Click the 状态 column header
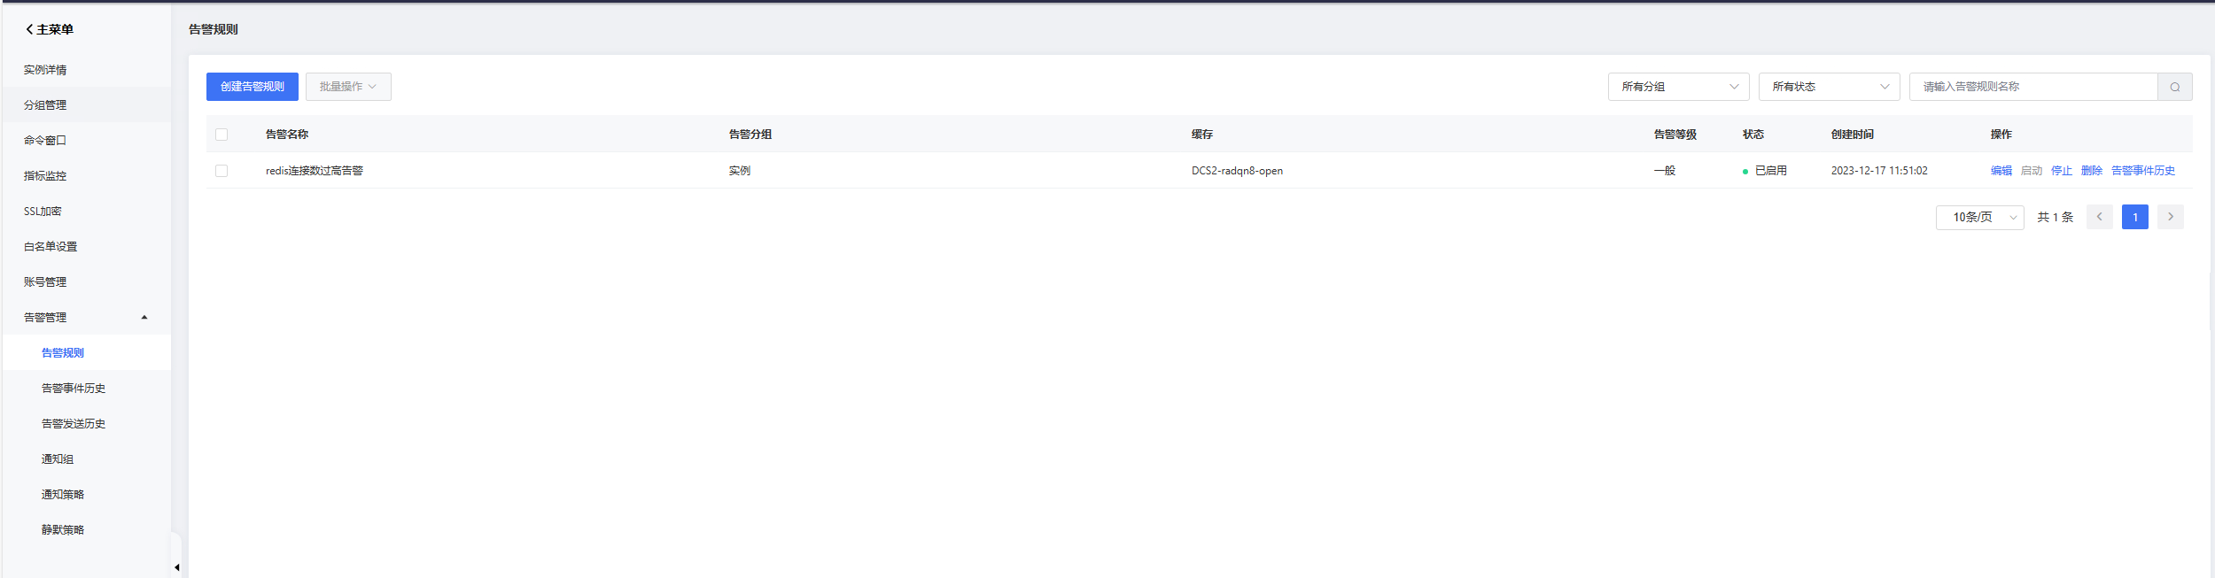Image resolution: width=2215 pixels, height=578 pixels. tap(1753, 135)
